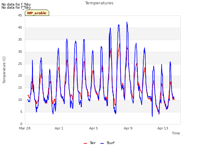Click the 45 y-axis tick label
Screen dimensions: 199x149
tap(20, 16)
